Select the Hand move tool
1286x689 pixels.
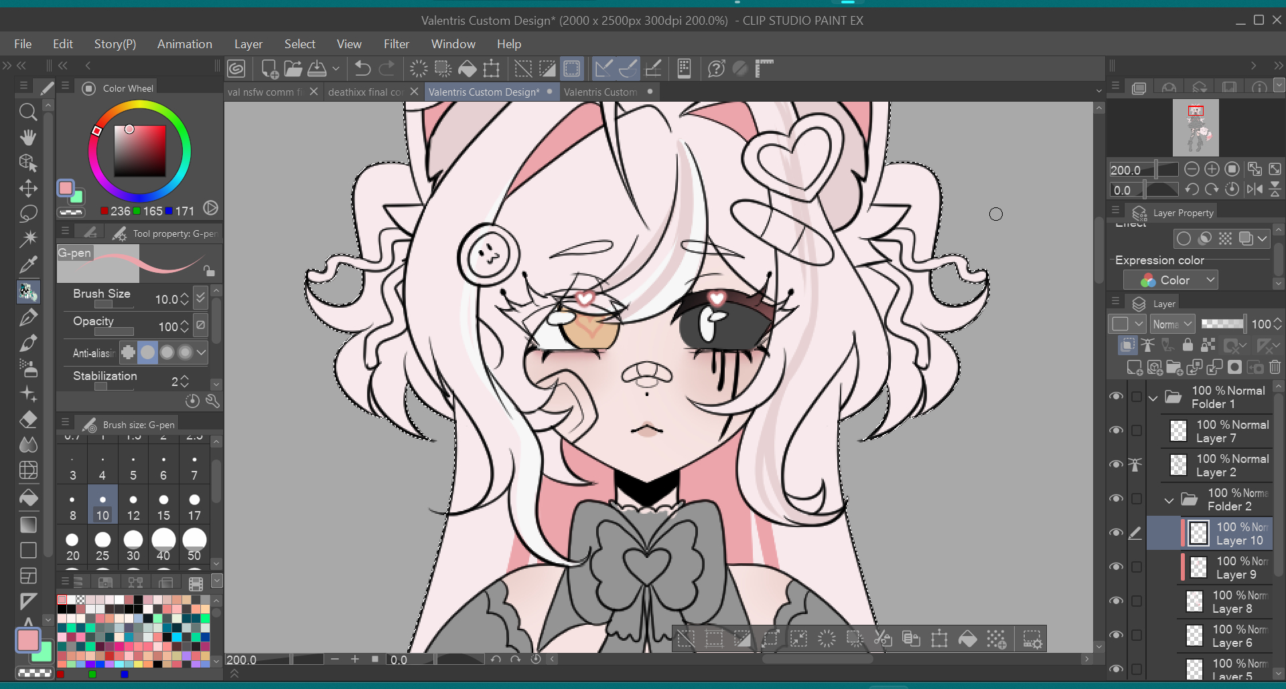point(27,137)
